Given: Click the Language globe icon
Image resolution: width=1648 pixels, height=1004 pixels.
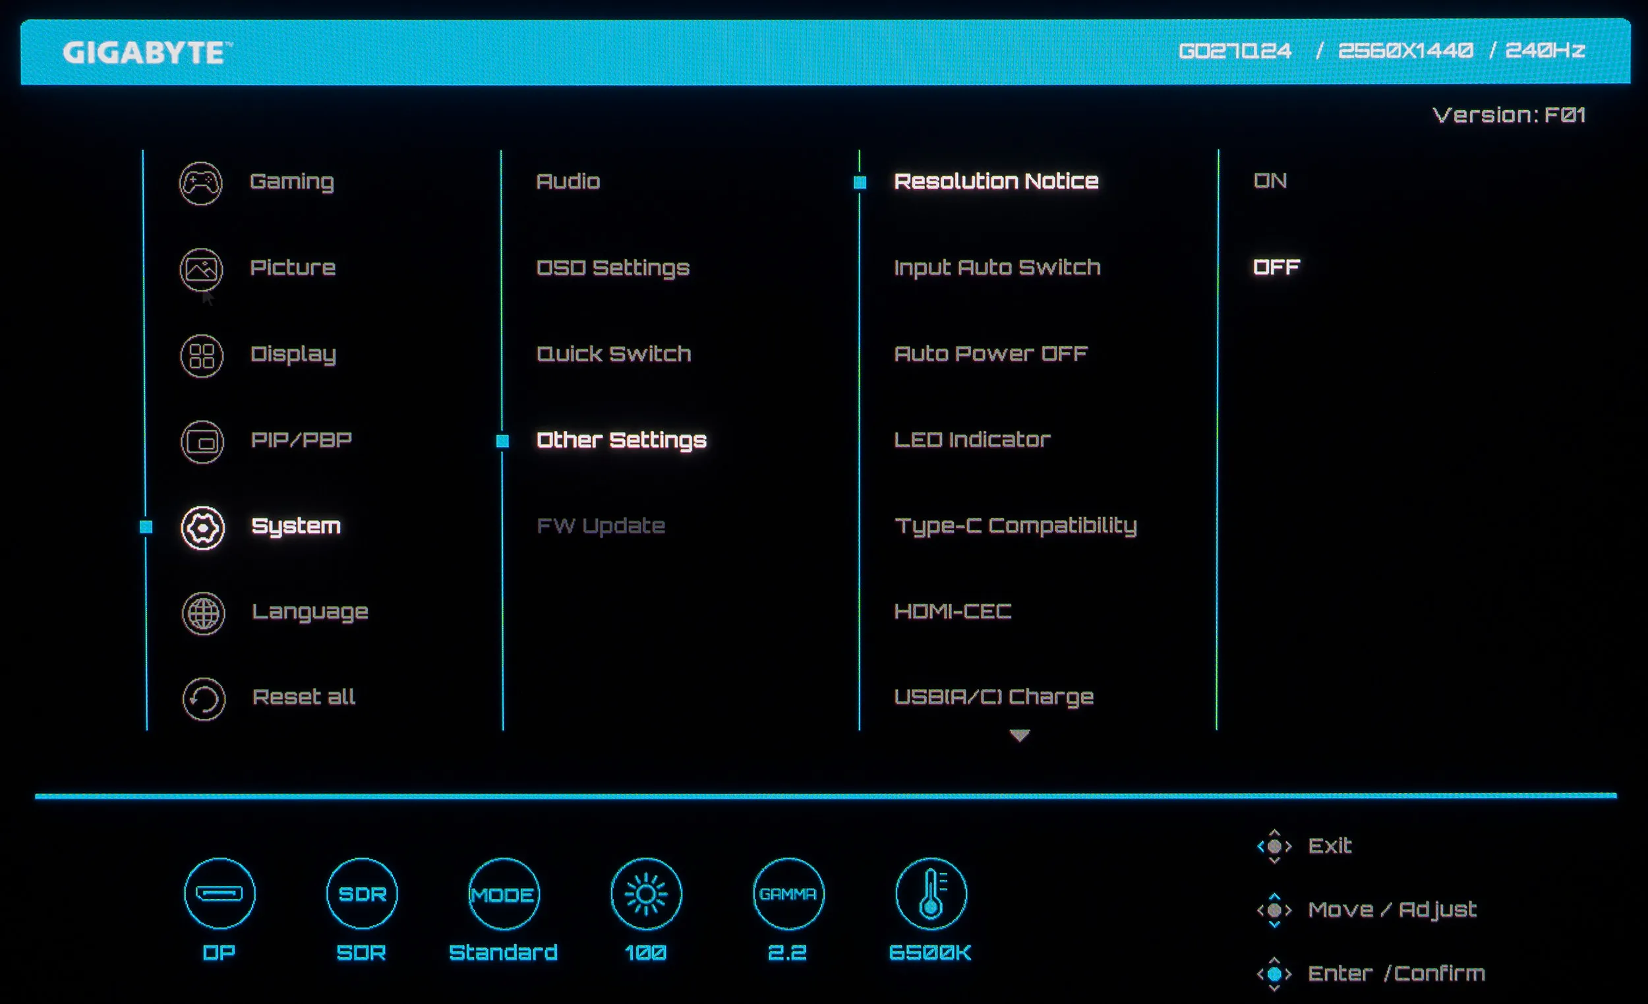Looking at the screenshot, I should tap(203, 612).
